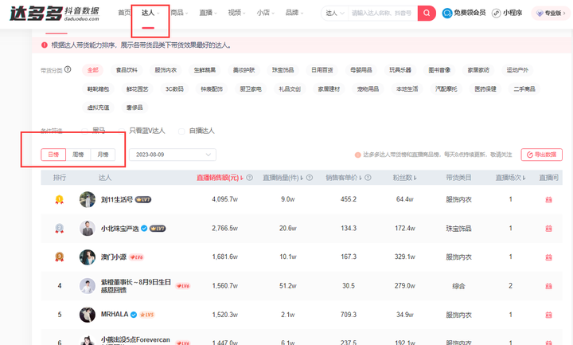Select the 服饰内衣 category filter
Screen dimensions: 573x345
(166, 70)
